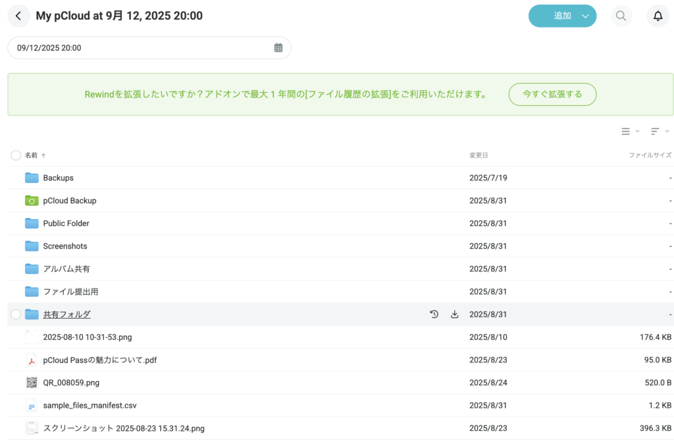Download 共有フォルダ using its download icon
674x442 pixels.
click(455, 314)
